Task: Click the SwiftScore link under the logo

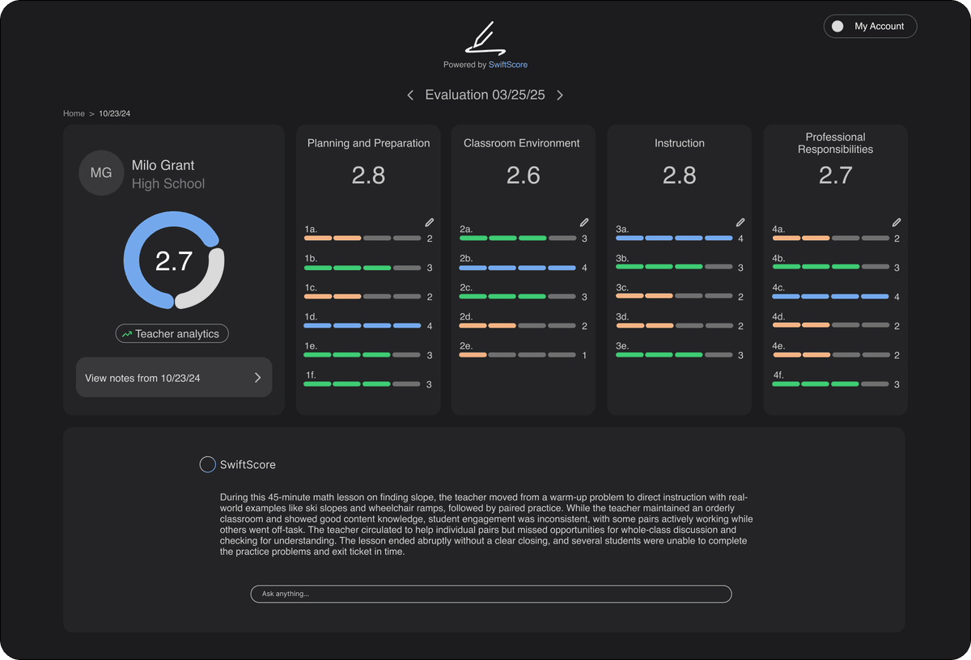Action: pos(508,64)
